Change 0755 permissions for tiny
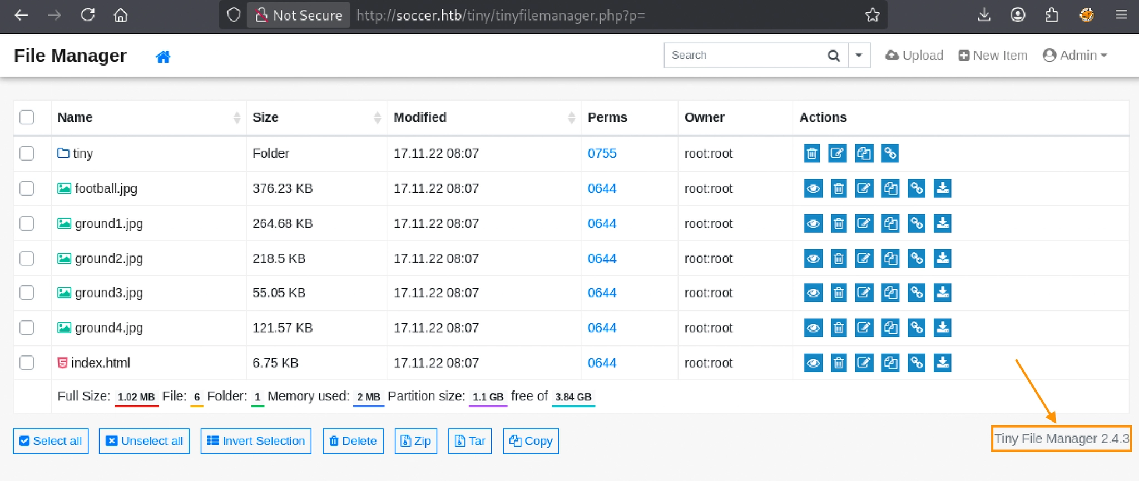 coord(602,153)
